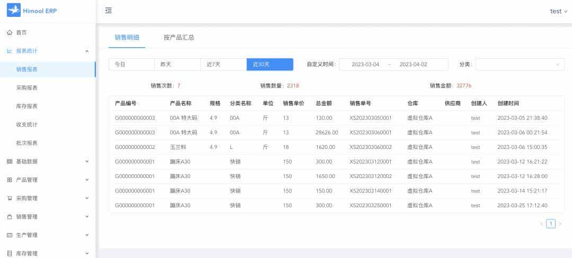Click the end date 2023-04-02 field

pyautogui.click(x=413, y=65)
